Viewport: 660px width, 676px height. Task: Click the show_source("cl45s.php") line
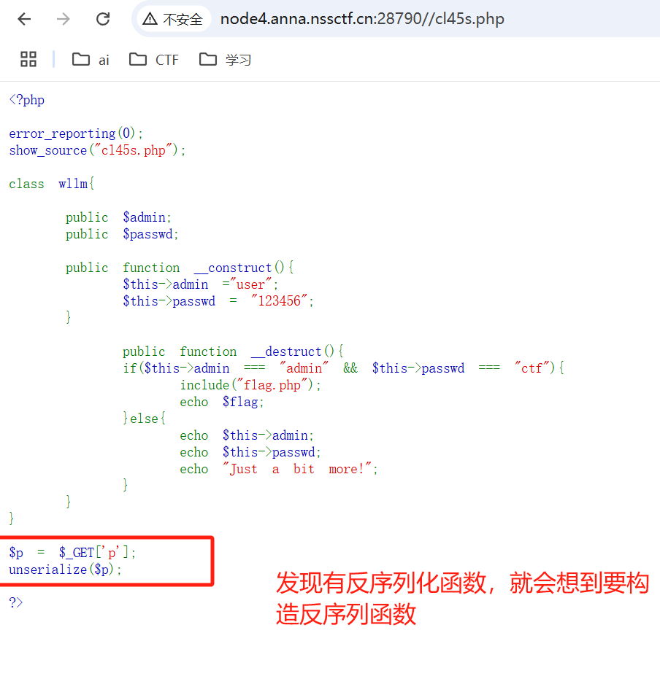point(97,150)
